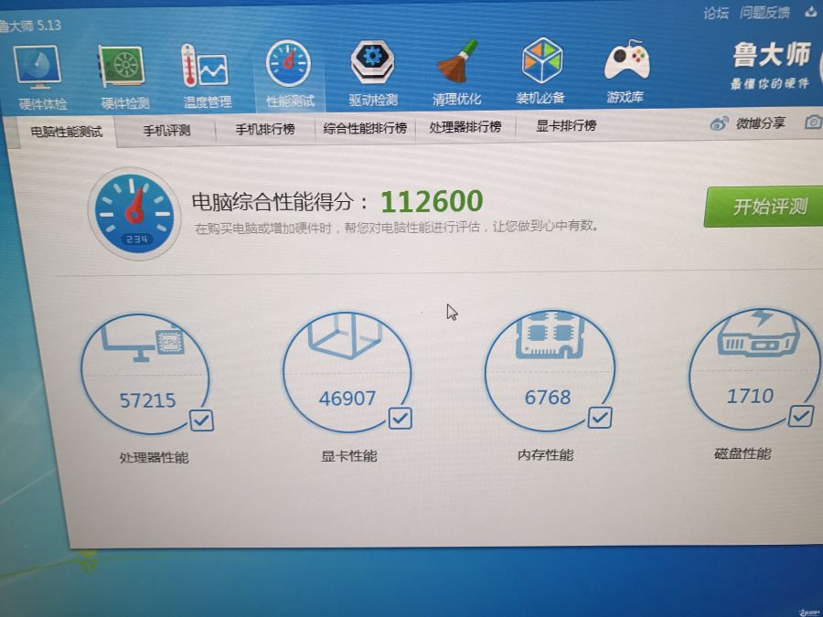This screenshot has height=617, width=823.
Task: Click the 内存性能 memory chip icon
Action: pos(550,335)
